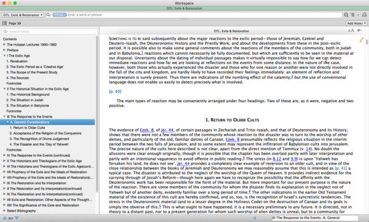Toggle the contents sidebar icon beside Page 39
The image size is (369, 222).
pyautogui.click(x=4, y=23)
